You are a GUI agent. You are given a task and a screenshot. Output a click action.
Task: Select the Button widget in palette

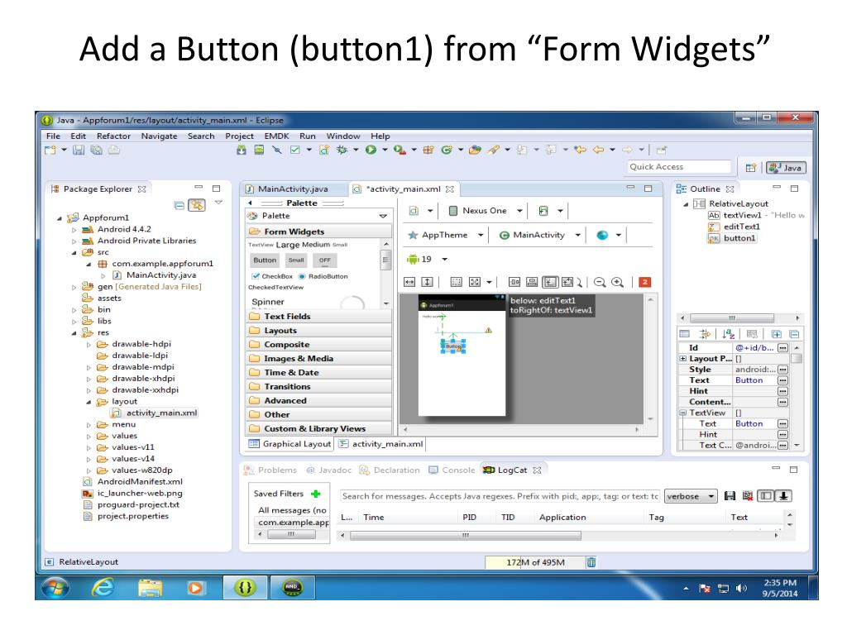[265, 260]
